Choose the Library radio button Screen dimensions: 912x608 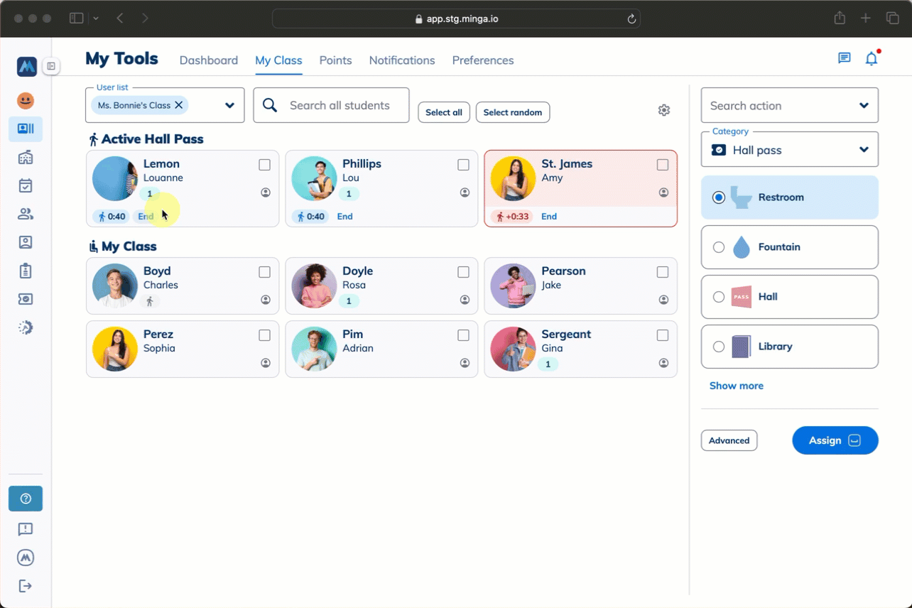click(x=719, y=347)
